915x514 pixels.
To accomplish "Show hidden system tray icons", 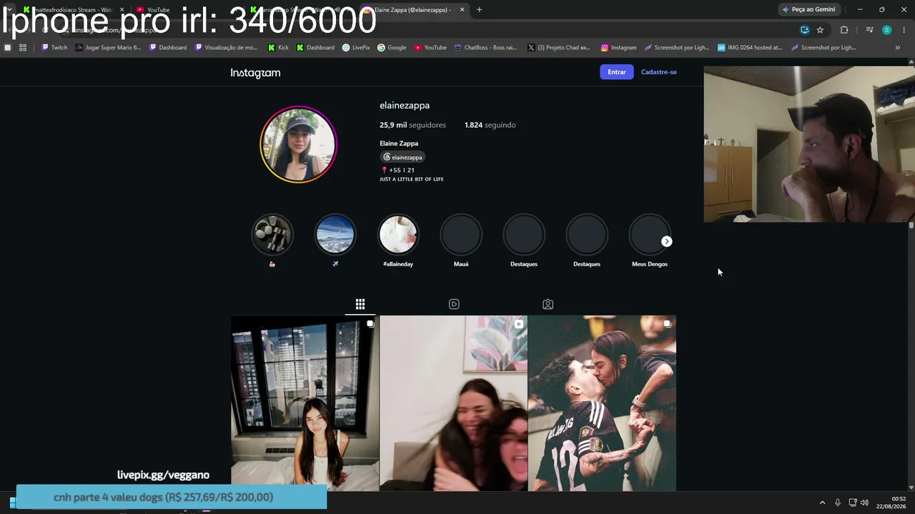I will 822,503.
